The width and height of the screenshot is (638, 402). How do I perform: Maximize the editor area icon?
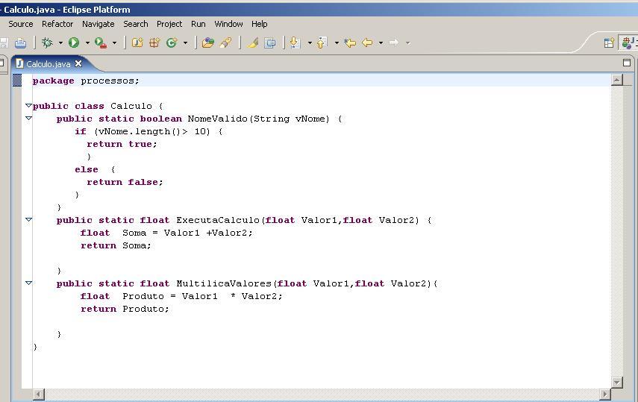tap(627, 62)
